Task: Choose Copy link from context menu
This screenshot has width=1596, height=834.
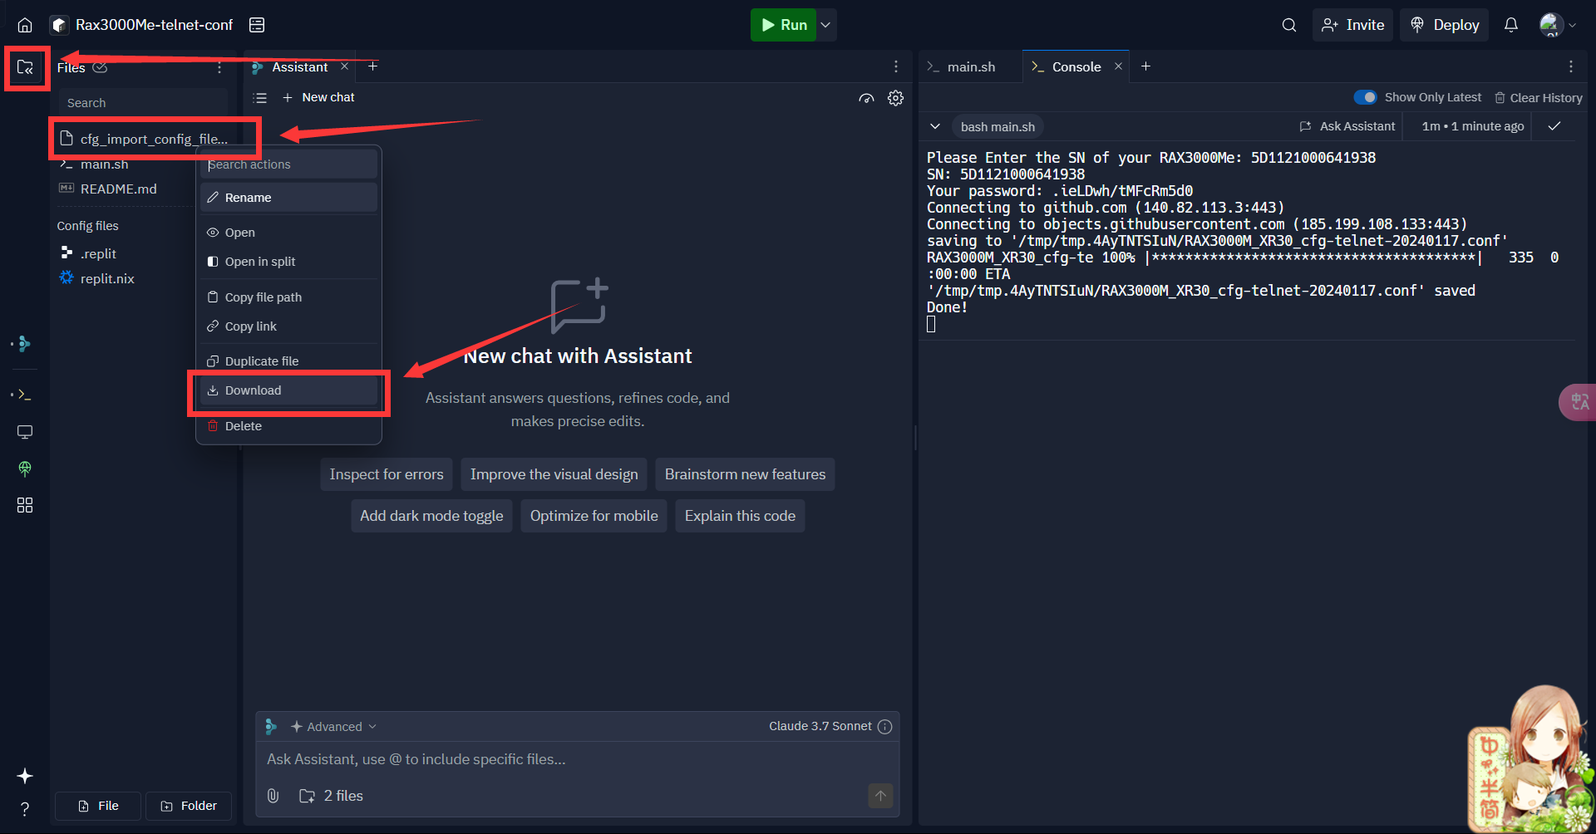Action: point(288,326)
